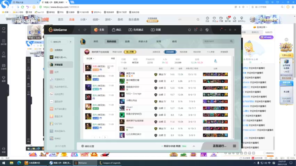Viewport: 296px width, 166px height.
Task: Open Douyu 关注 heart icon in header
Action: pyautogui.click(x=214, y=19)
